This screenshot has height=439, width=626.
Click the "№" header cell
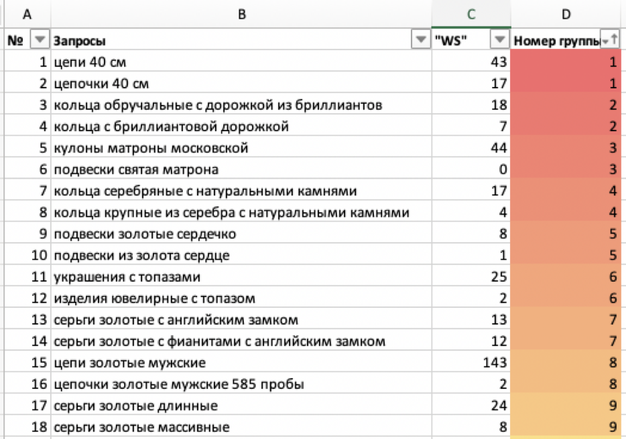pos(27,40)
